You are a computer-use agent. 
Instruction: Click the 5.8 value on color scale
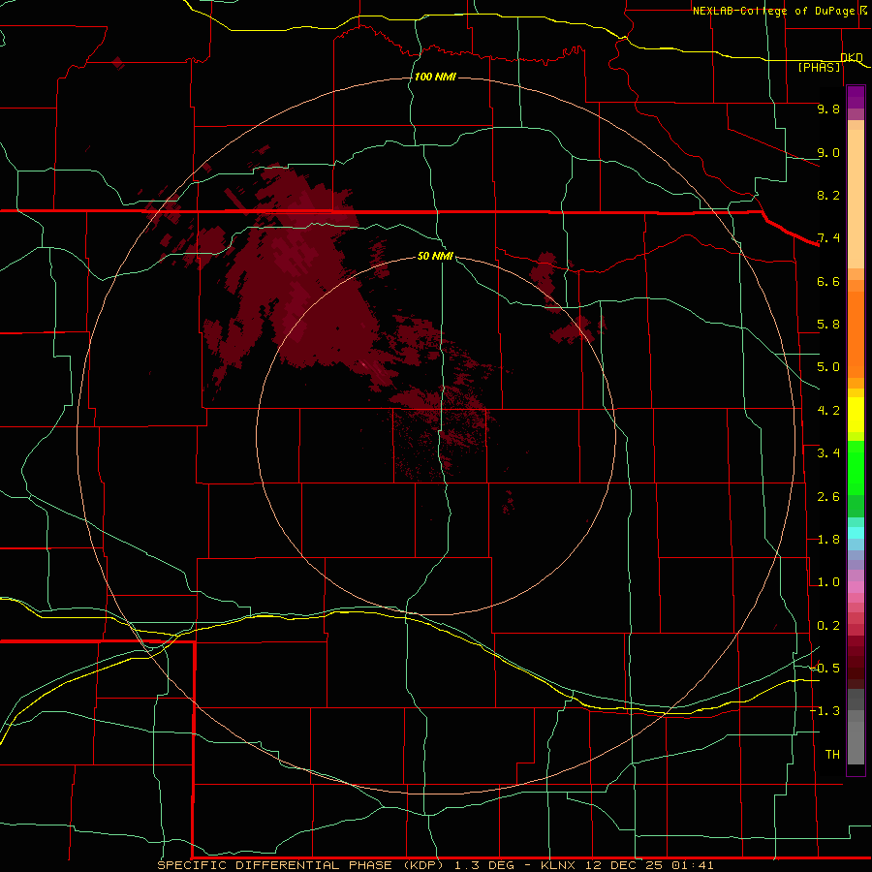coord(828,325)
